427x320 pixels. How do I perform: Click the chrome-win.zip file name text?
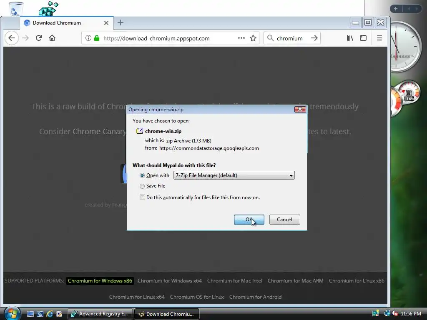point(163,131)
